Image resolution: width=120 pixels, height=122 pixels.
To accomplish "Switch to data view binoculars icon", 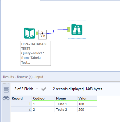I will 6,98.
